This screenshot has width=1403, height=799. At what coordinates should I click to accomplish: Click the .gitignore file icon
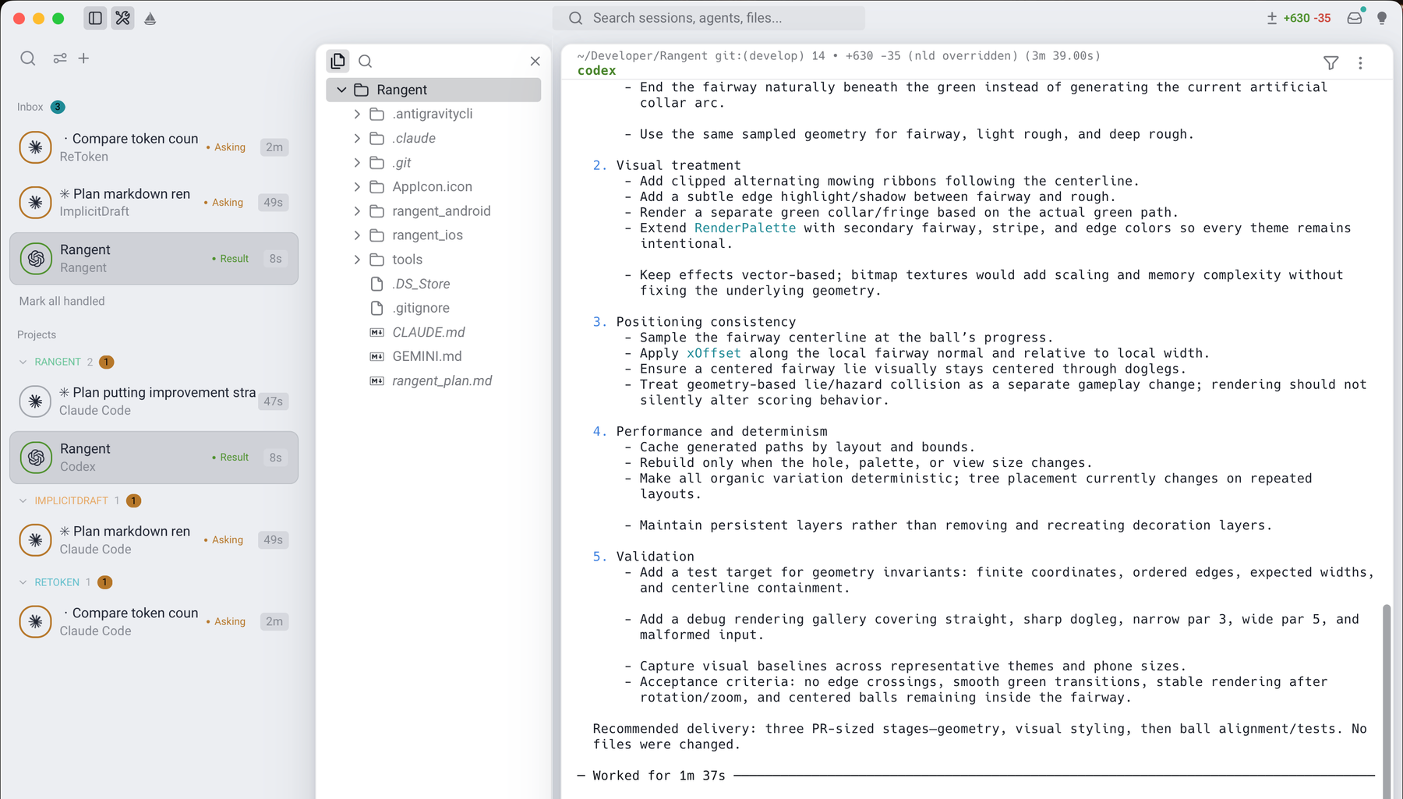click(377, 308)
